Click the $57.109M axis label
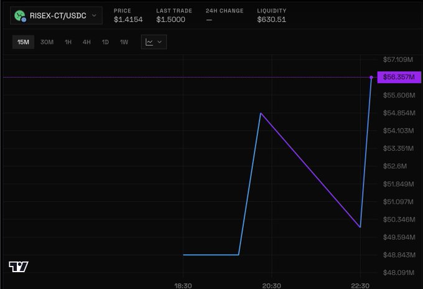Screen dimensions: 423x289 click(398, 60)
